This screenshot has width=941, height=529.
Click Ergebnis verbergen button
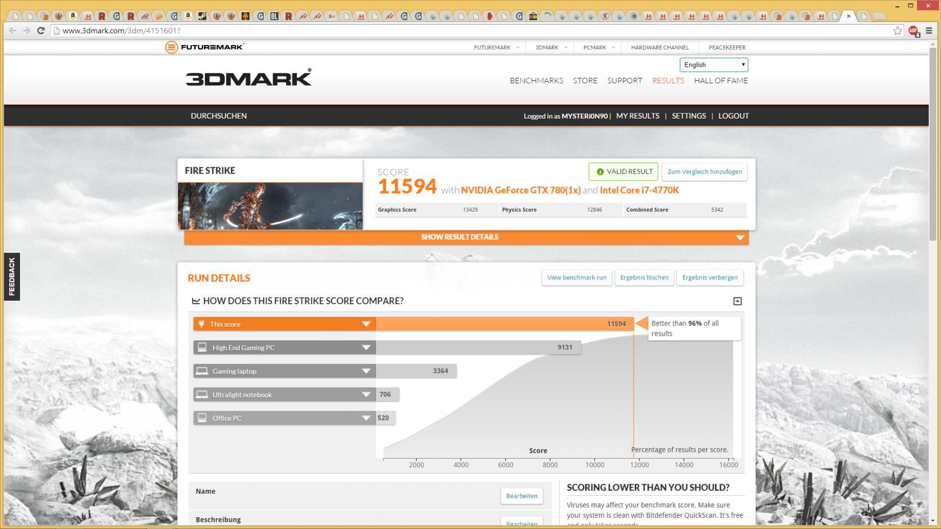pos(709,278)
